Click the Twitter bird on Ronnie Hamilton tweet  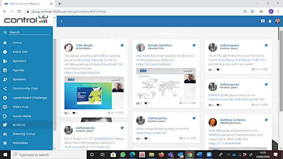pos(194,45)
